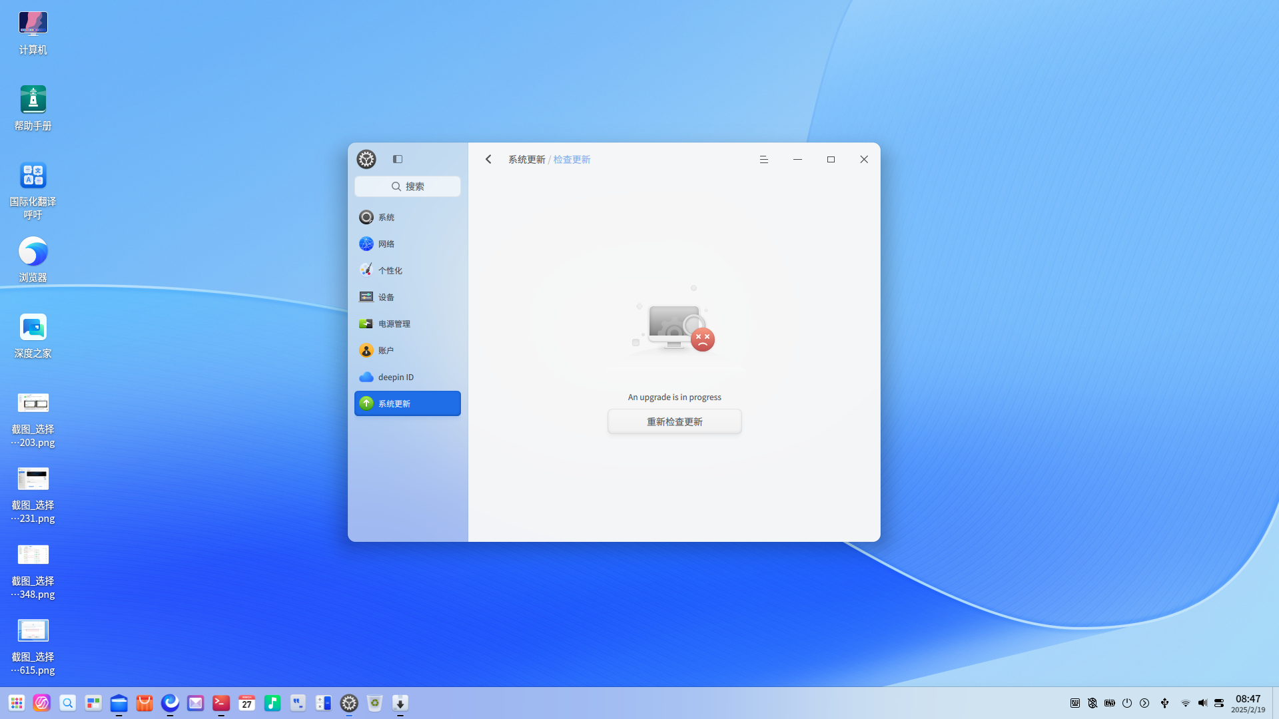The width and height of the screenshot is (1279, 719).
Task: Open the file manager in the dock
Action: point(119,703)
